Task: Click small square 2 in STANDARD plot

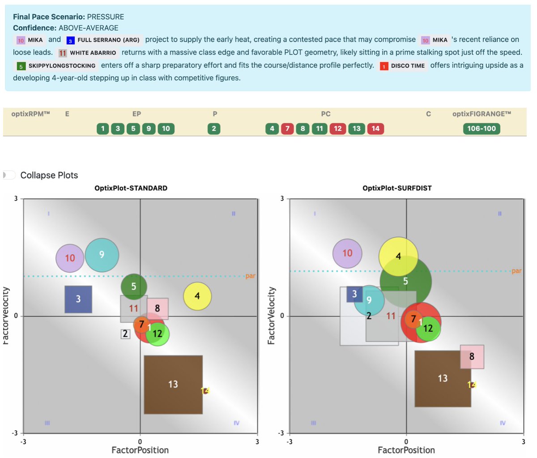Action: click(x=125, y=334)
